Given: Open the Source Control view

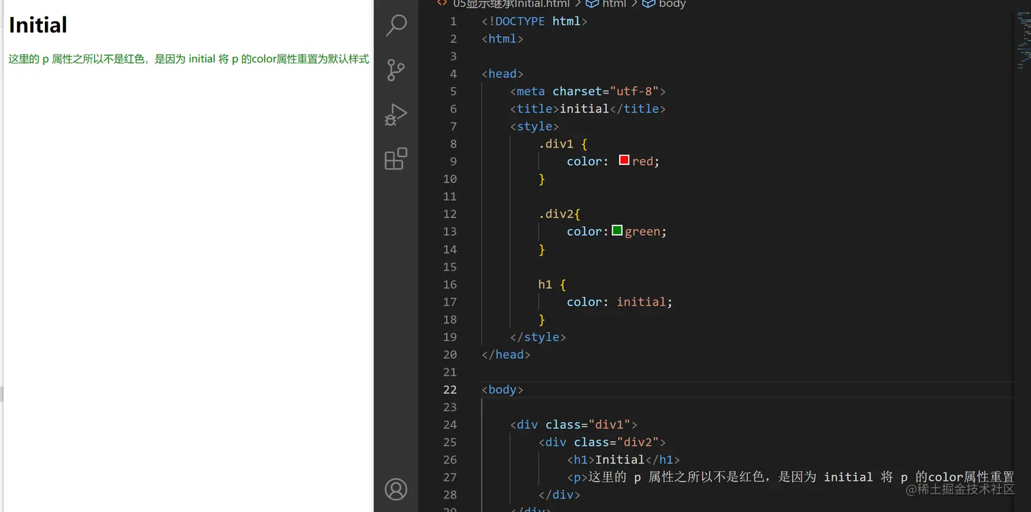Looking at the screenshot, I should [x=396, y=70].
